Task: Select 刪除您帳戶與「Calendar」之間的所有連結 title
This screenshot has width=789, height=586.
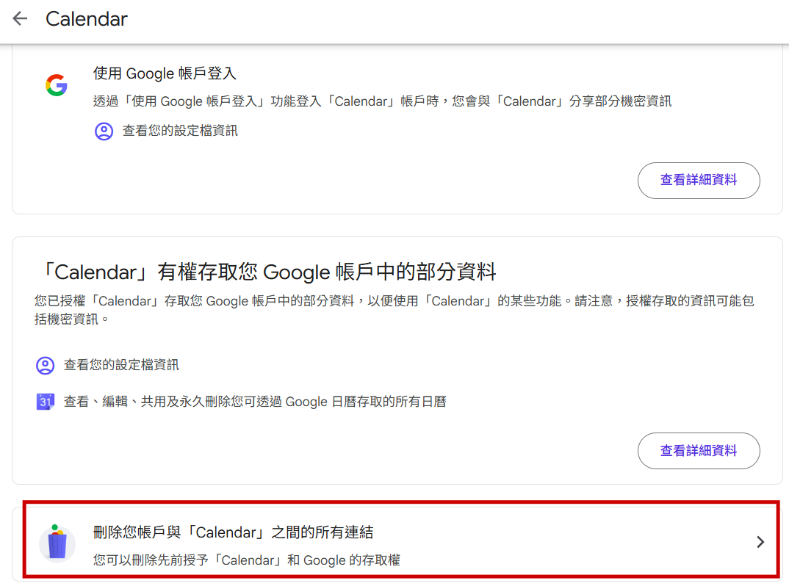Action: (238, 532)
